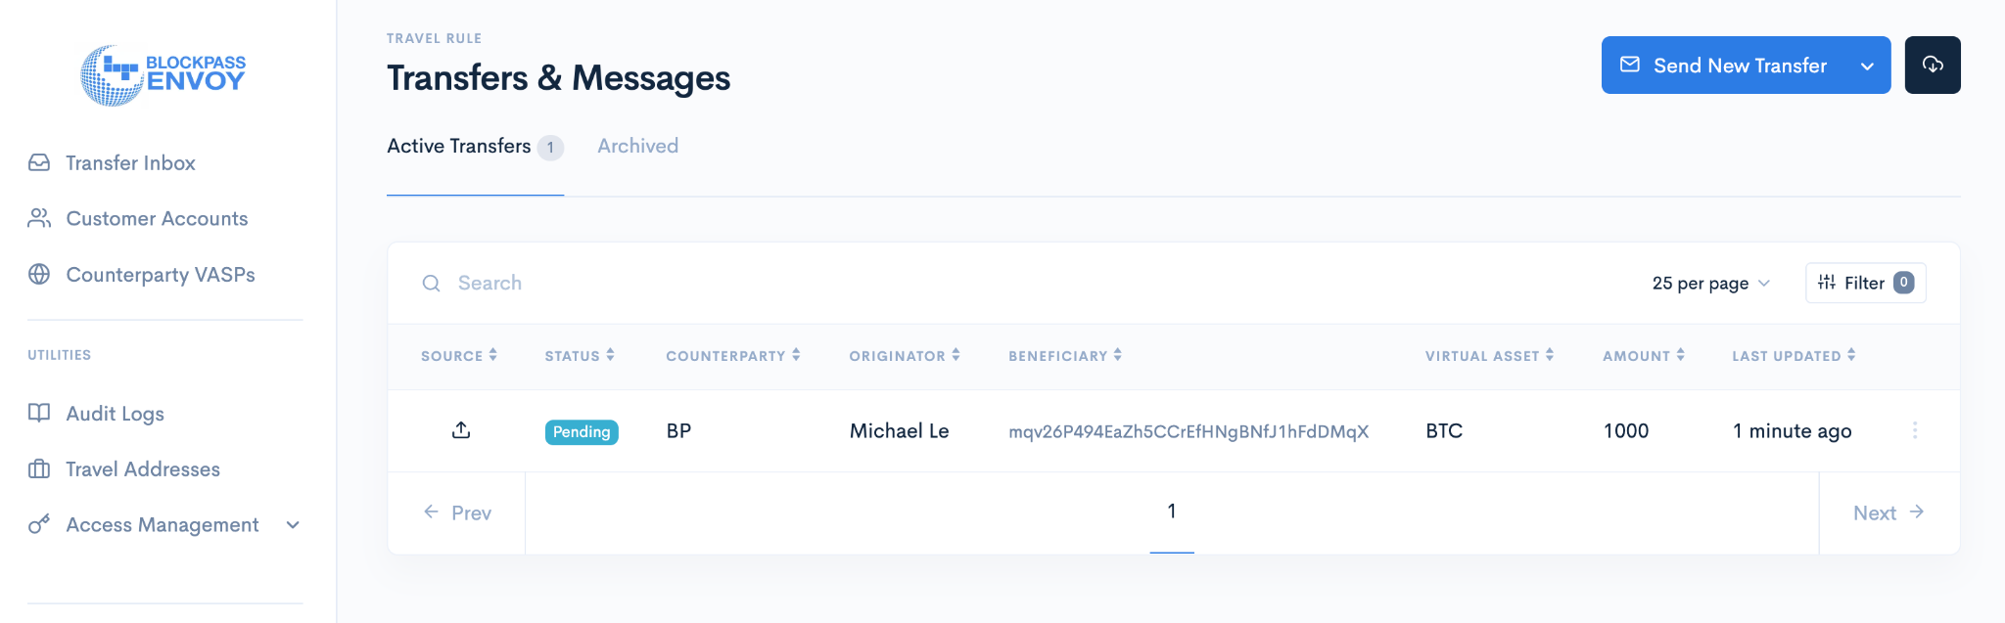Viewport: 2005px width, 623px height.
Task: Open Customer Accounts in the sidebar
Action: (157, 218)
